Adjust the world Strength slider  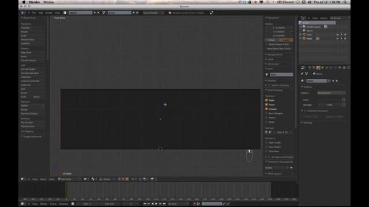click(329, 105)
